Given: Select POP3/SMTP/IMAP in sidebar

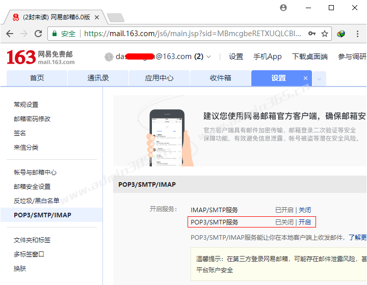Looking at the screenshot, I should (x=51, y=215).
